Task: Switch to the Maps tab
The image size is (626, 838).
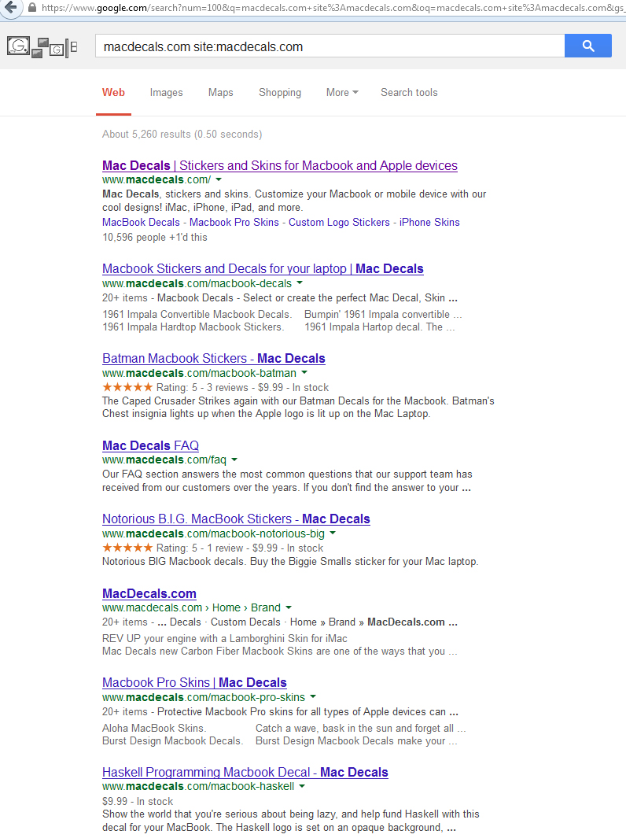Action: pyautogui.click(x=220, y=93)
